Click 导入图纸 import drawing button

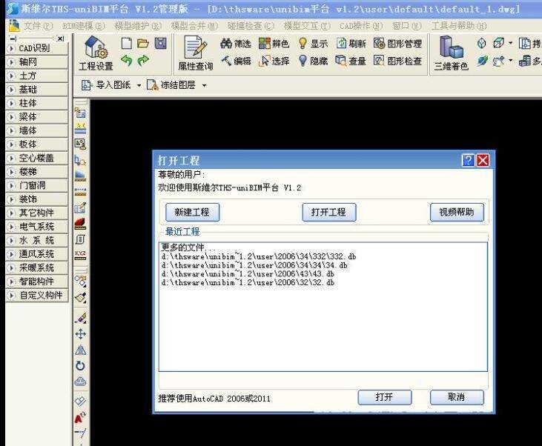coord(106,85)
